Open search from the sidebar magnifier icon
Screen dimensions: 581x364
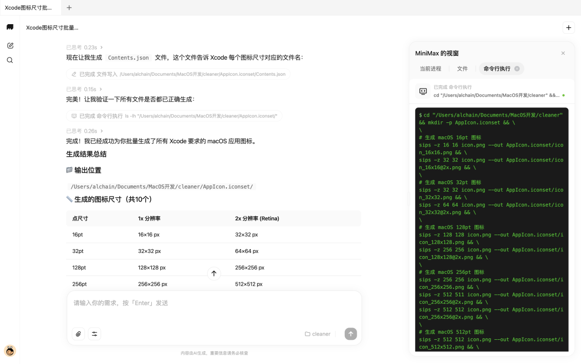coord(10,60)
